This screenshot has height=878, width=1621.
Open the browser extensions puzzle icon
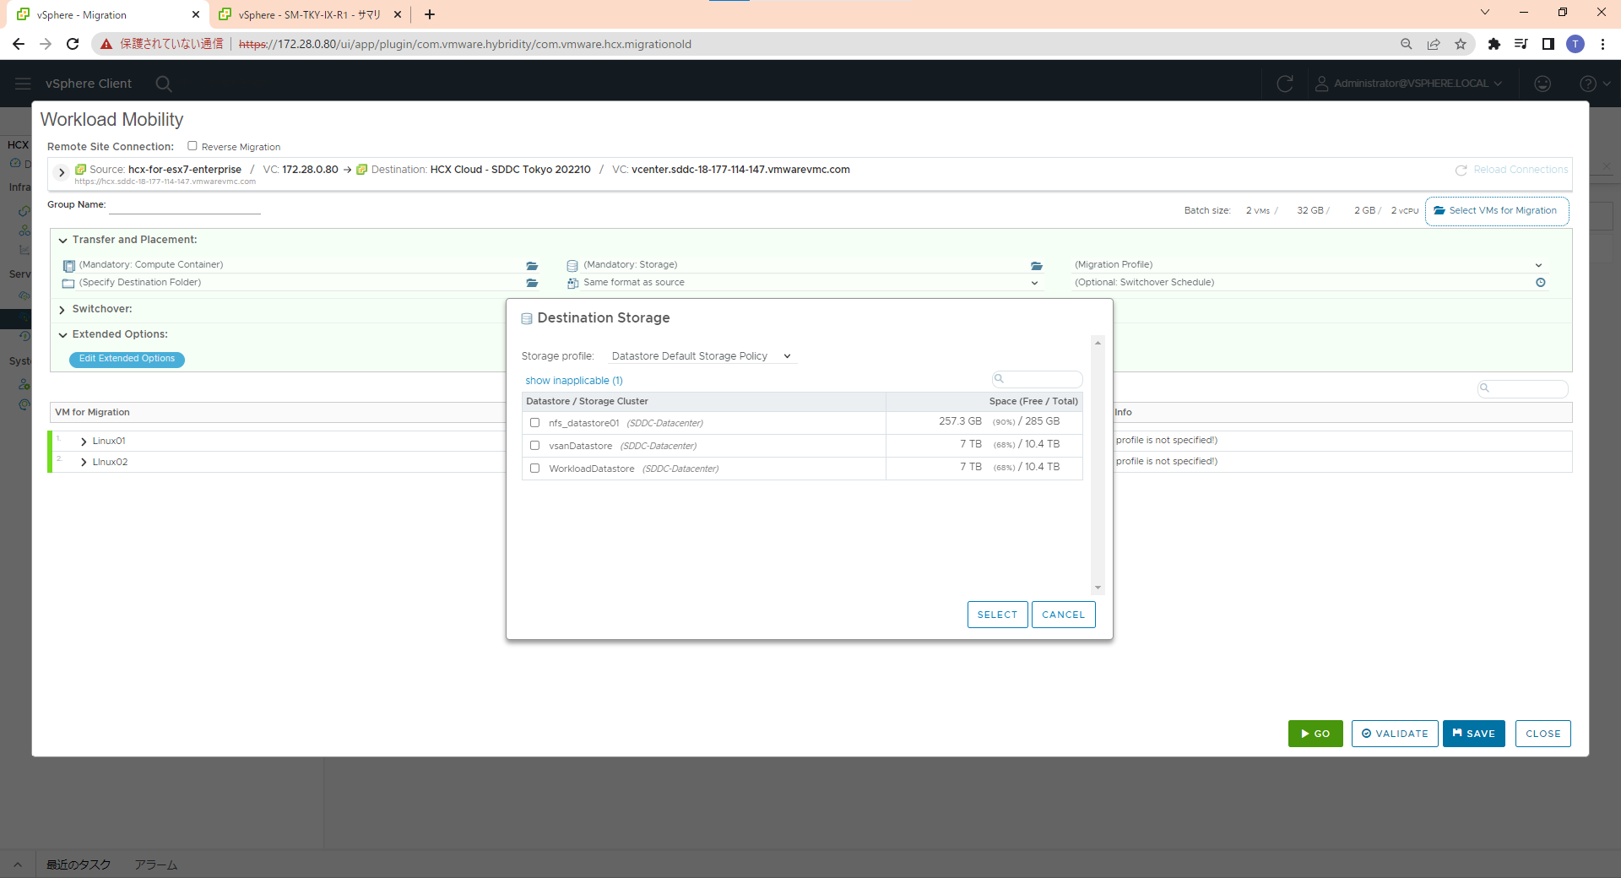pyautogui.click(x=1494, y=44)
